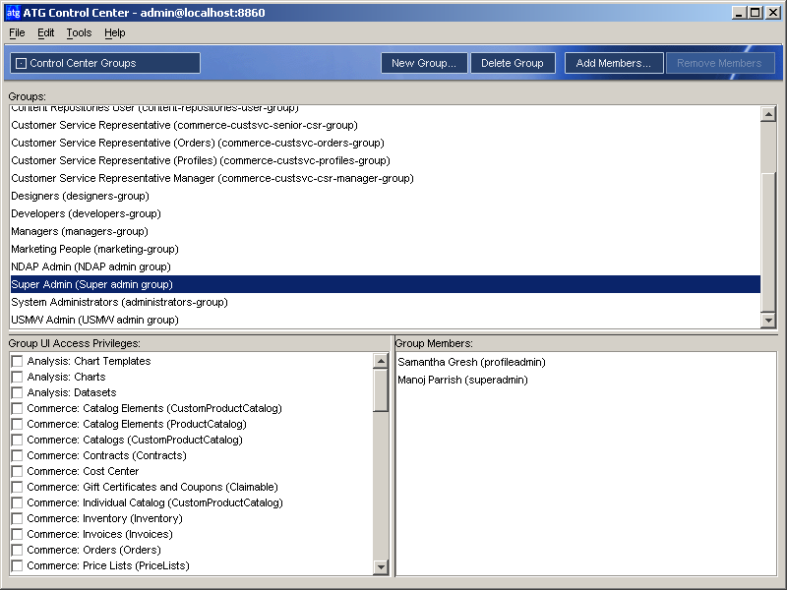Select NDAP Admin (NDAP admin group)
Viewport: 787px width, 590px height.
(x=385, y=266)
